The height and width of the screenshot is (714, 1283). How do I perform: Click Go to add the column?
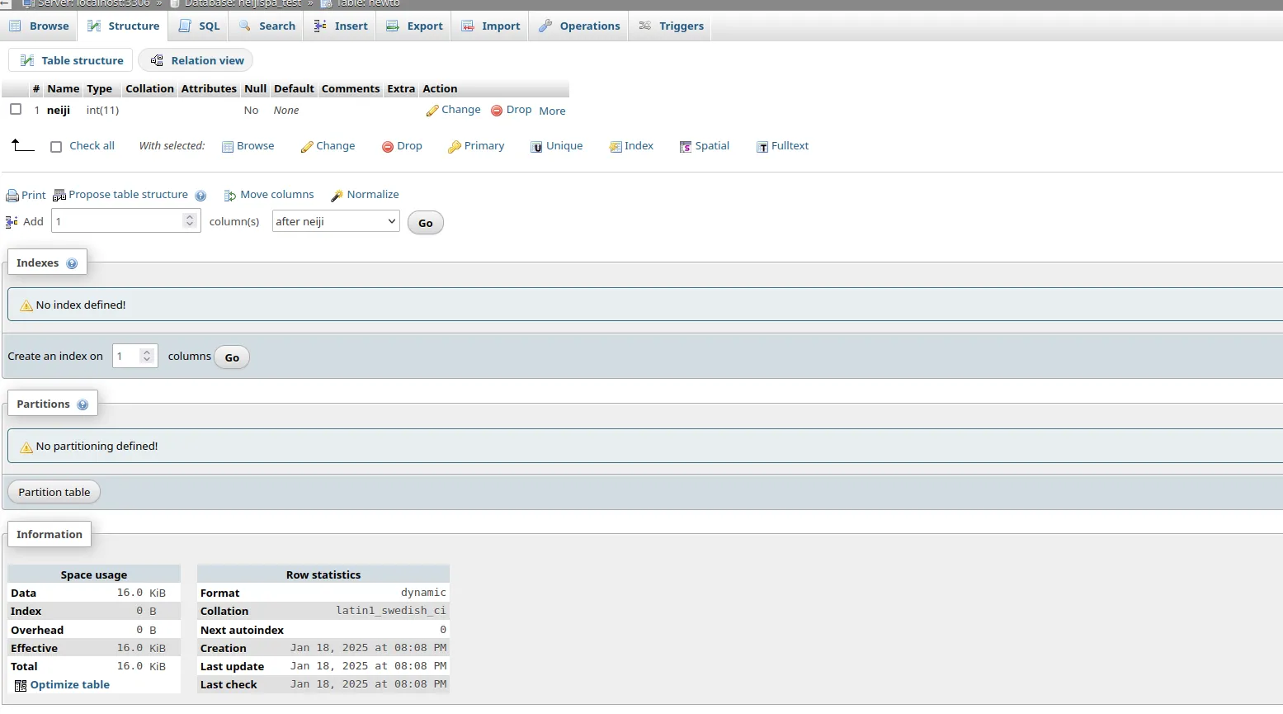tap(426, 223)
